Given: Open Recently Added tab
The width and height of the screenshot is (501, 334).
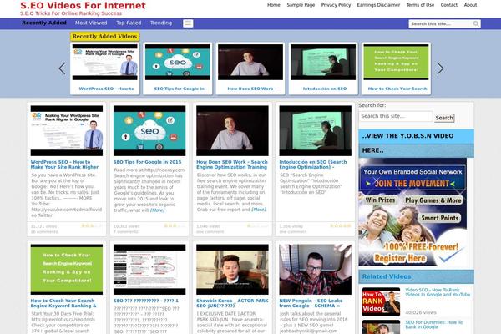Looking at the screenshot, I should pos(44,23).
